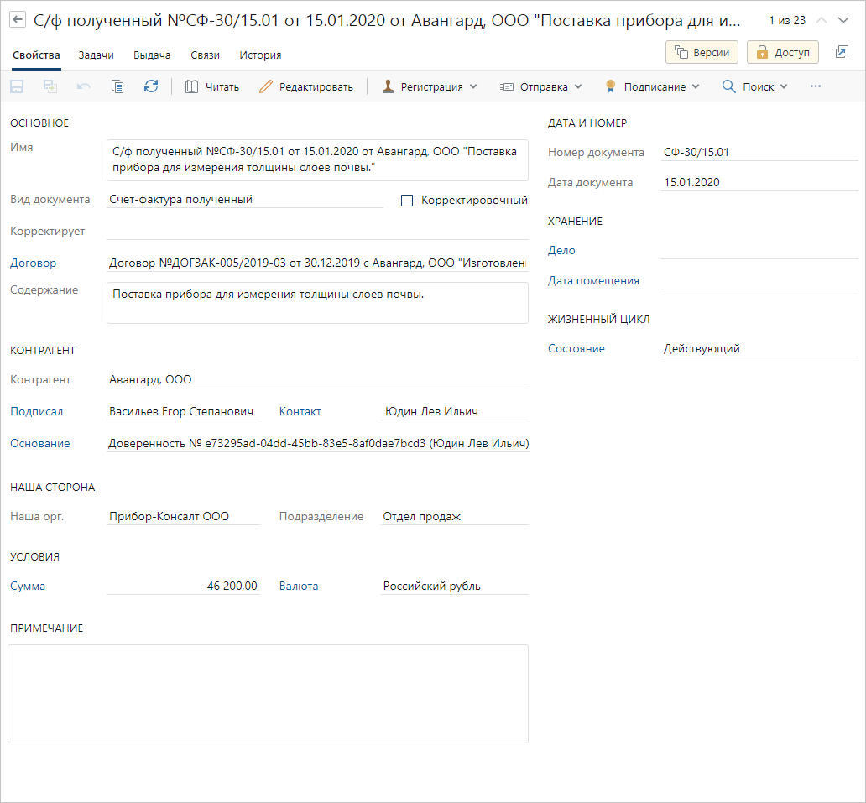This screenshot has height=803, width=866.
Task: Click the back arrow icon next to the title
Action: (17, 20)
